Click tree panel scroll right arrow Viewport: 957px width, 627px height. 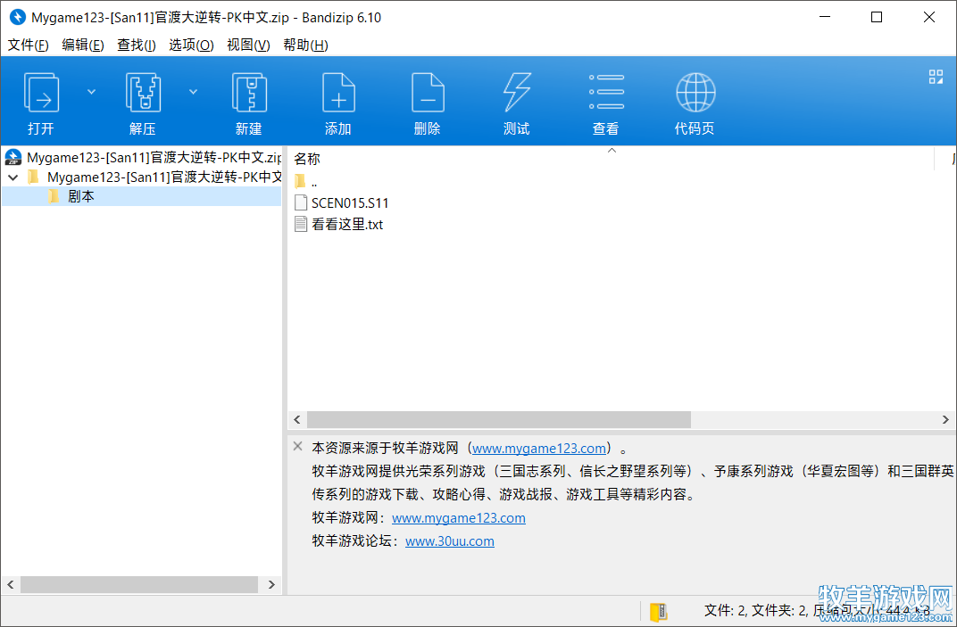coord(271,584)
